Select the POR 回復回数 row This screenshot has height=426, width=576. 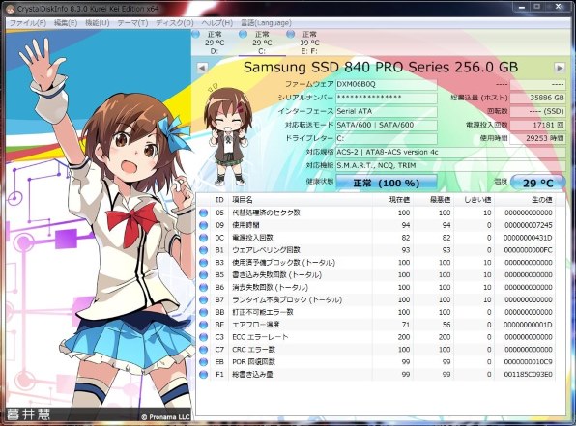click(x=376, y=362)
